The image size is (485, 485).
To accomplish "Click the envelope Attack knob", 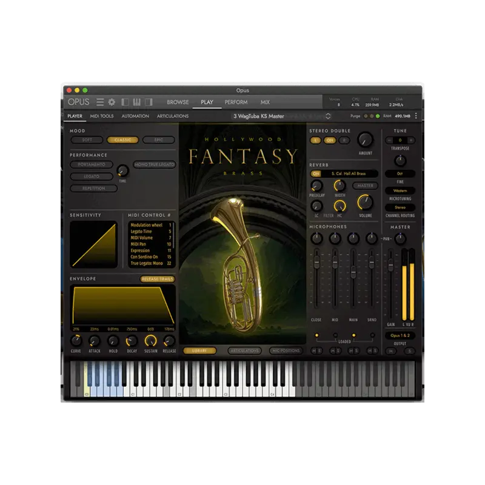I will [95, 341].
